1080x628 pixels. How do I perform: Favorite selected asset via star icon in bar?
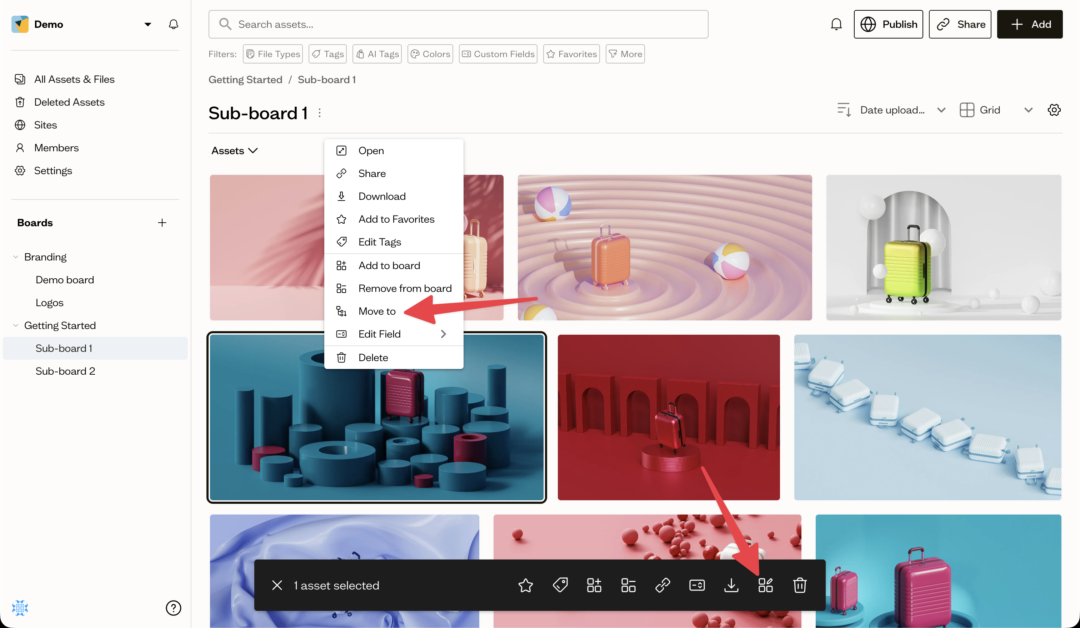tap(525, 585)
